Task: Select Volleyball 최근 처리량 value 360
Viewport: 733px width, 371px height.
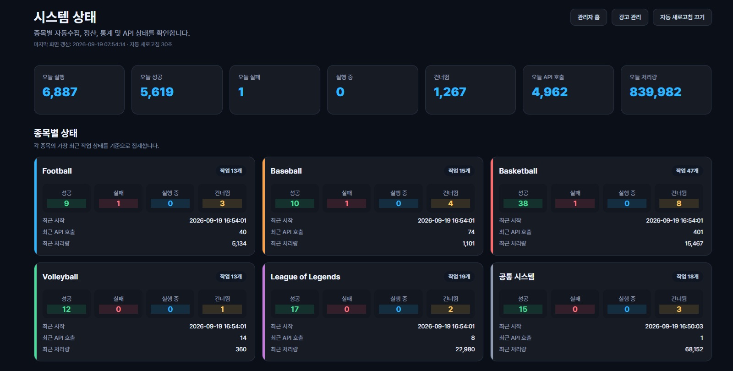Action: 241,349
